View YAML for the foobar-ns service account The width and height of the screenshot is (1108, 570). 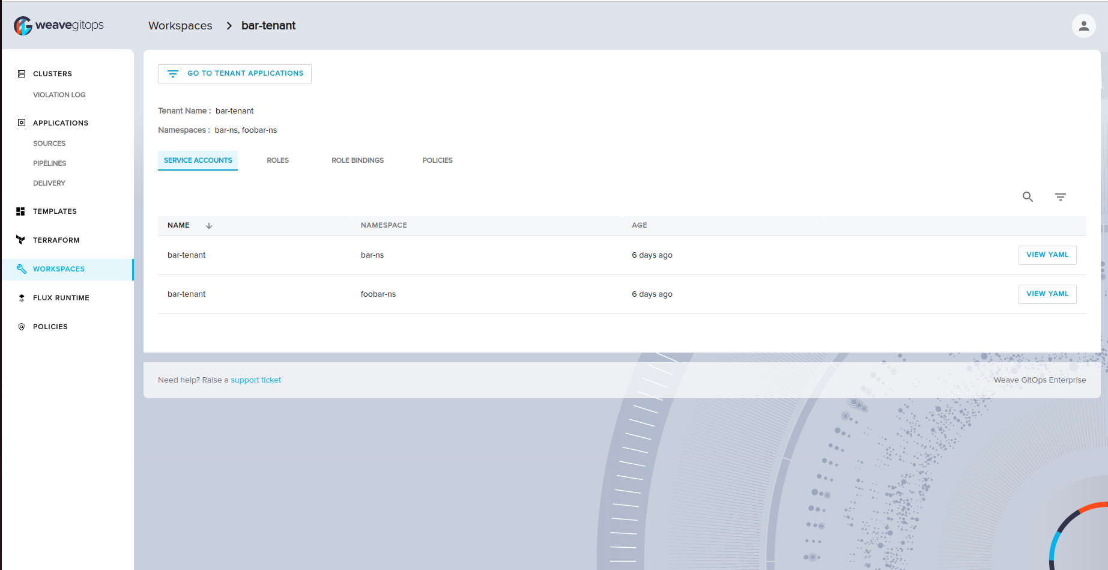(x=1047, y=294)
